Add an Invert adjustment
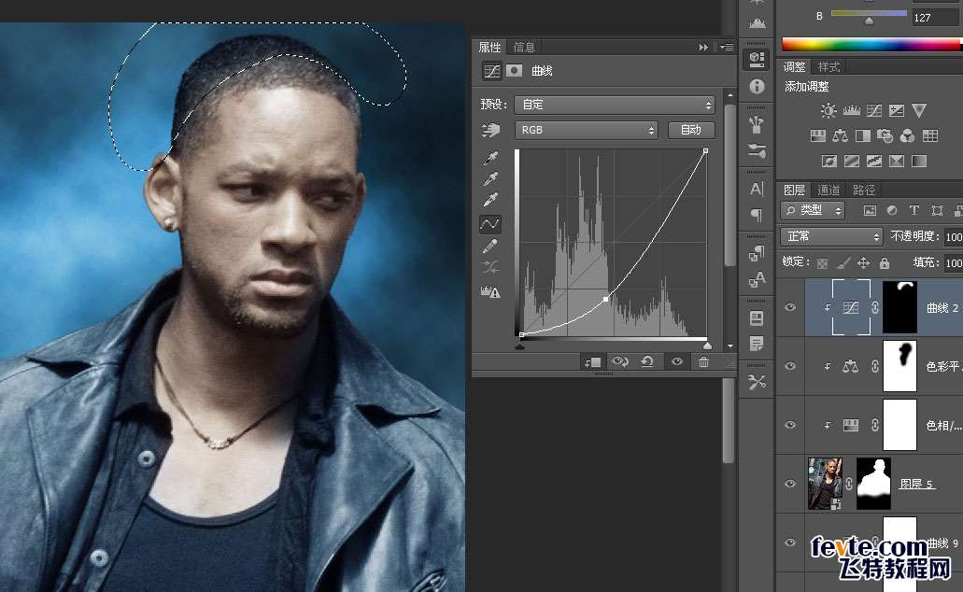The image size is (963, 592). coord(828,161)
